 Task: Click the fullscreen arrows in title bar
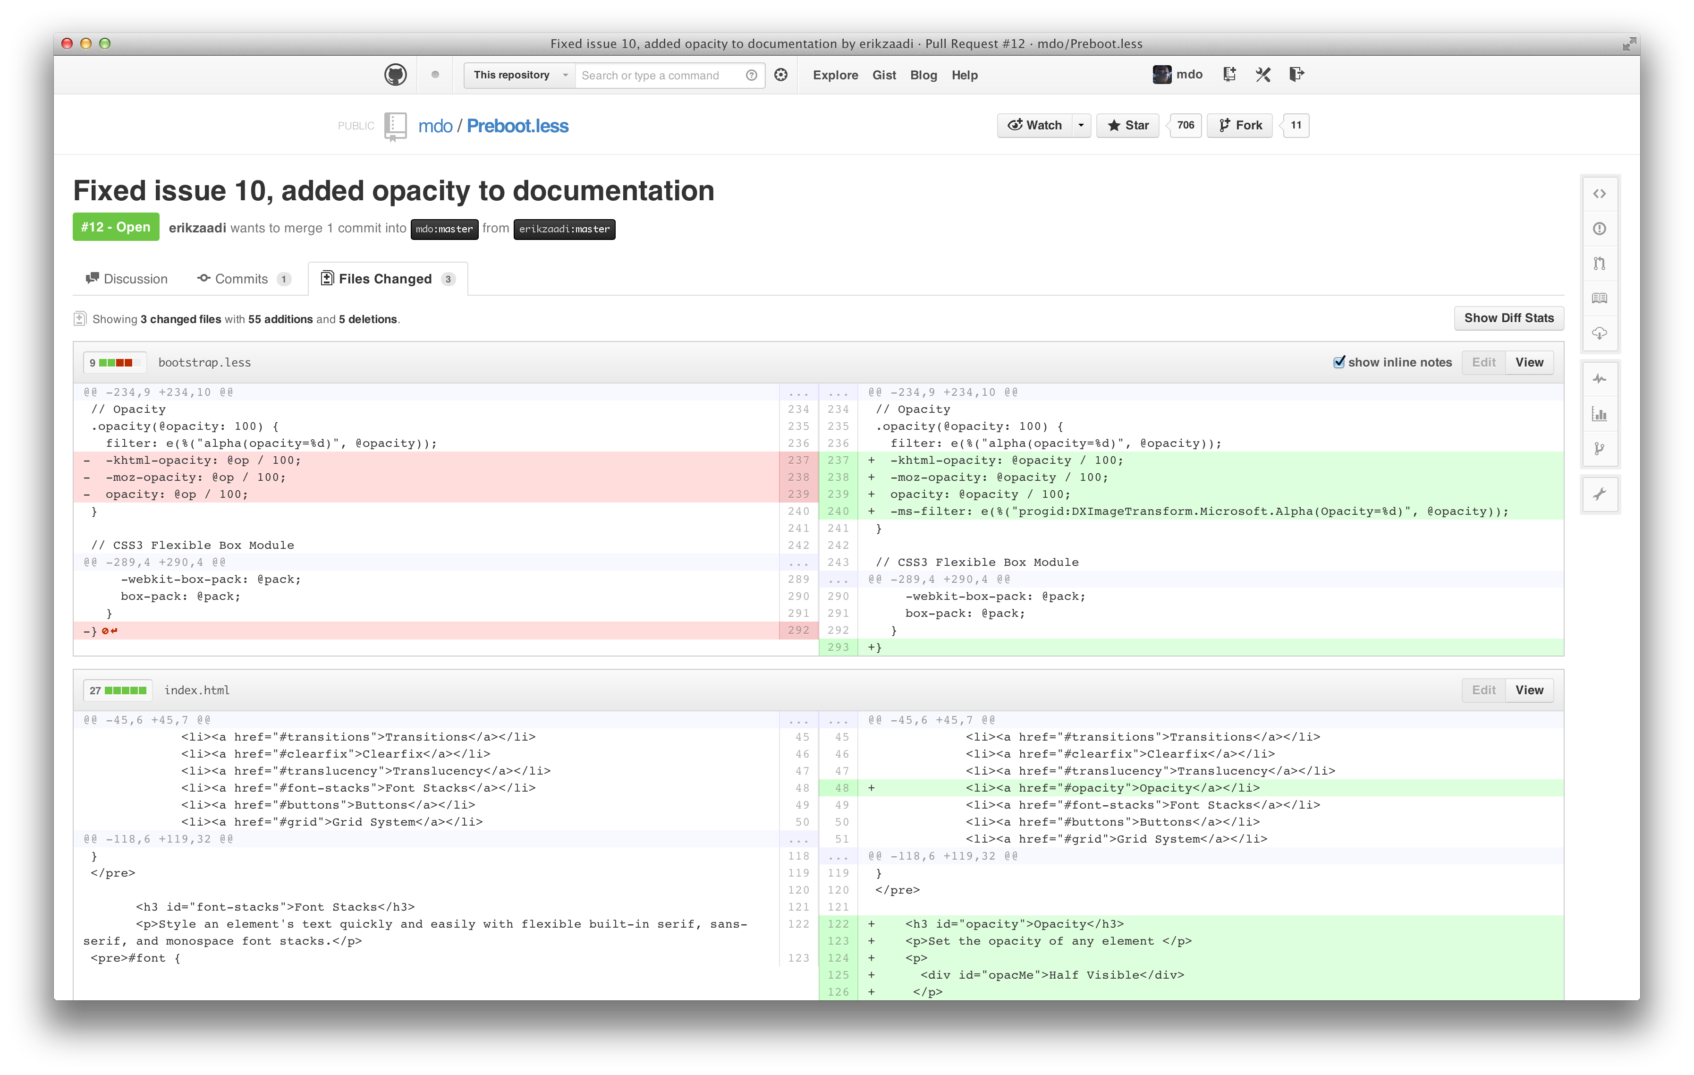coord(1628,43)
